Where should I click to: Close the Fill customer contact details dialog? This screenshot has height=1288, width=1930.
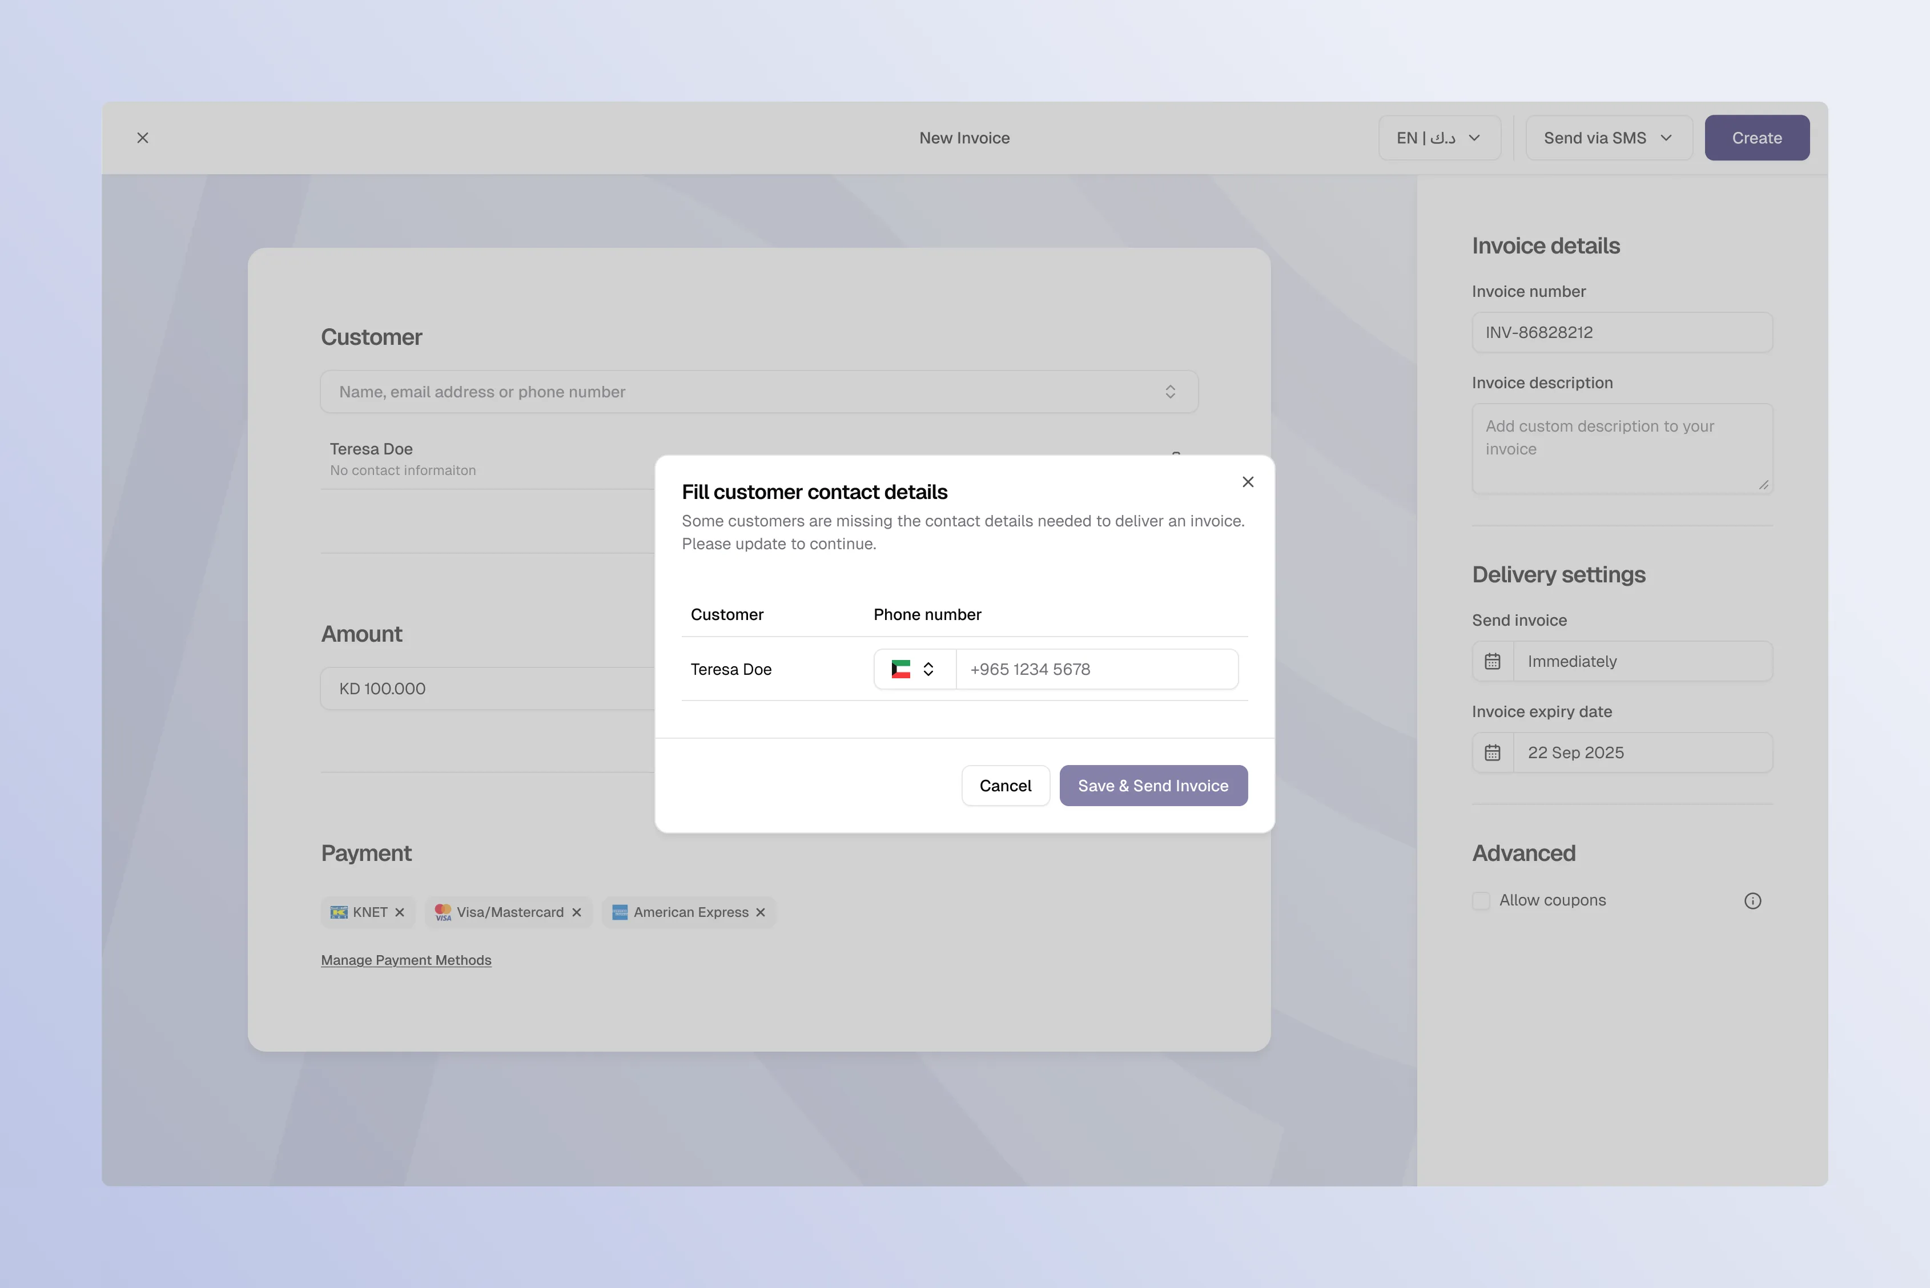(1247, 482)
